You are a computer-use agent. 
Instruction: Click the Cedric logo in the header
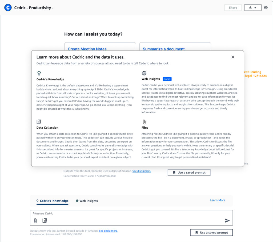[8, 8]
